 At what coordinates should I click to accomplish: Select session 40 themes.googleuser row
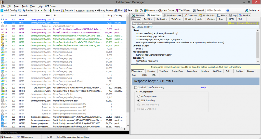click(x=63, y=117)
